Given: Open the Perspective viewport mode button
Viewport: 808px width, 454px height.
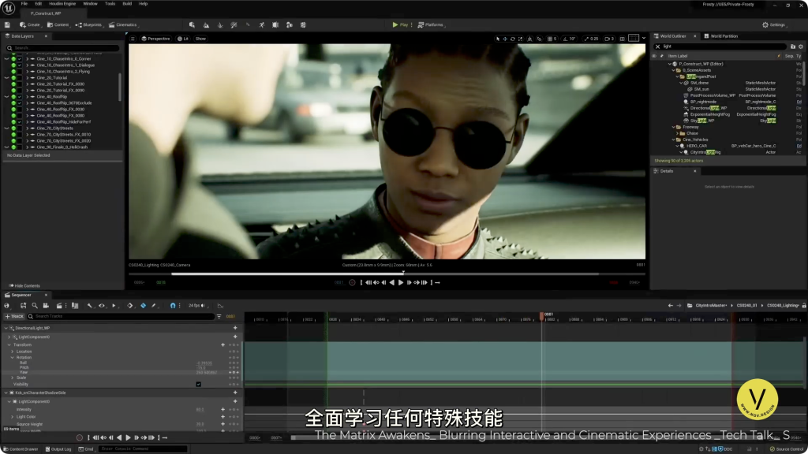Looking at the screenshot, I should click(155, 39).
